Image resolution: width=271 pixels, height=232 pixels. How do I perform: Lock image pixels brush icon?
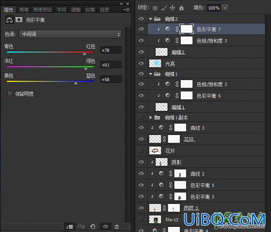pyautogui.click(x=164, y=8)
